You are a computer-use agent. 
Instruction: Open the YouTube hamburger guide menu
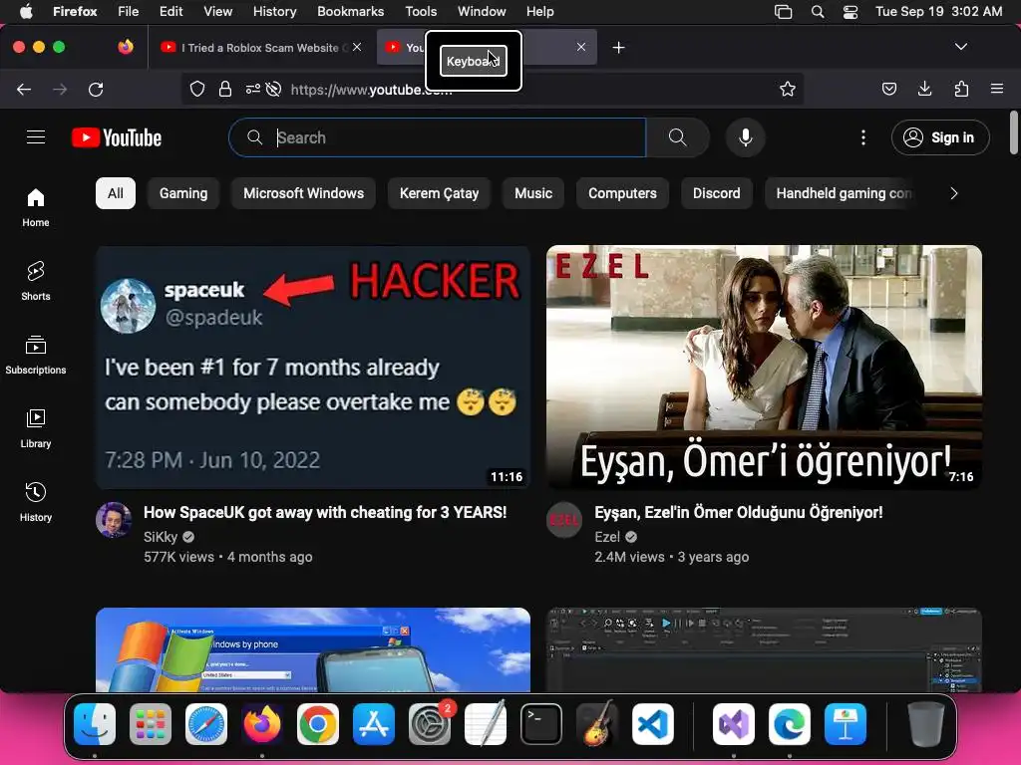36,137
